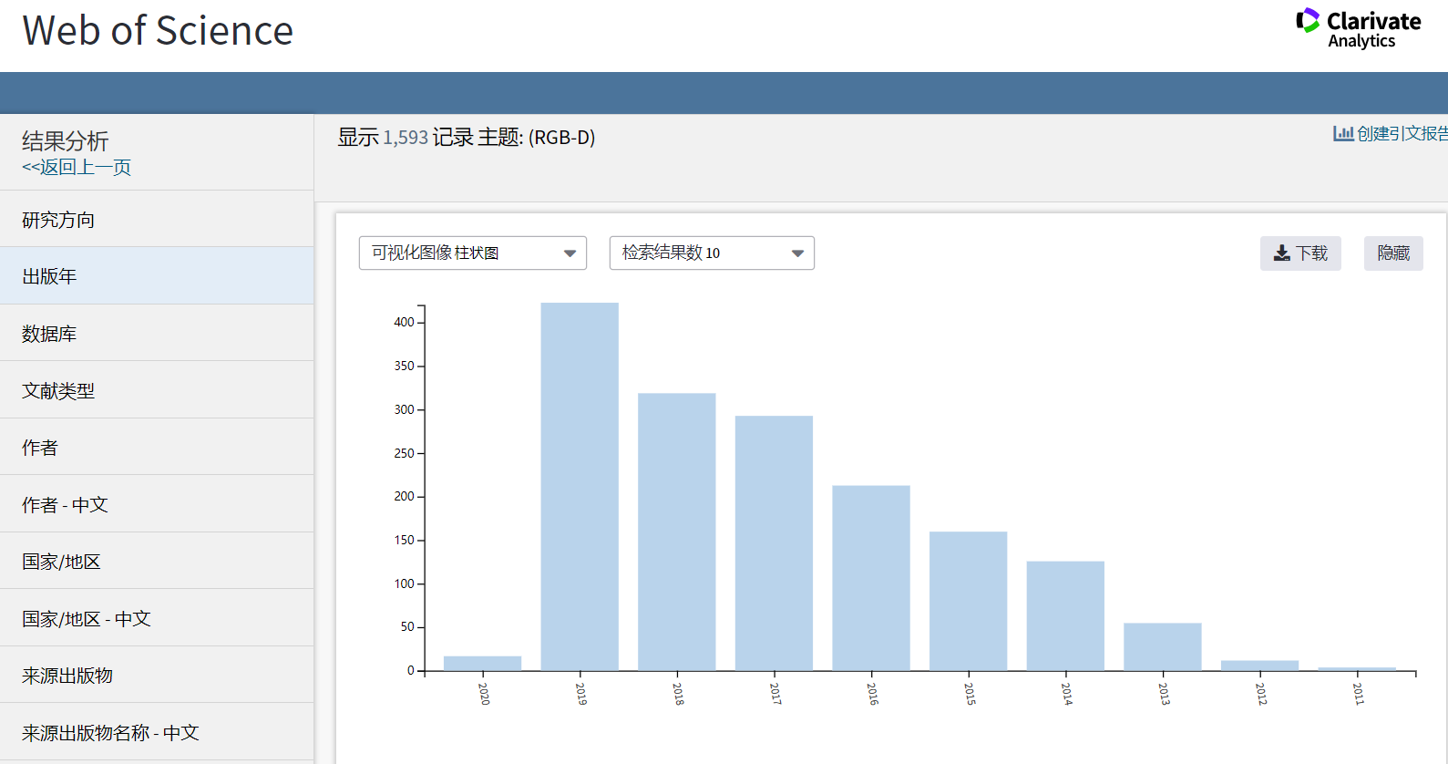The image size is (1448, 764).
Task: Select 国家/地区 in the sidebar
Action: click(x=157, y=561)
